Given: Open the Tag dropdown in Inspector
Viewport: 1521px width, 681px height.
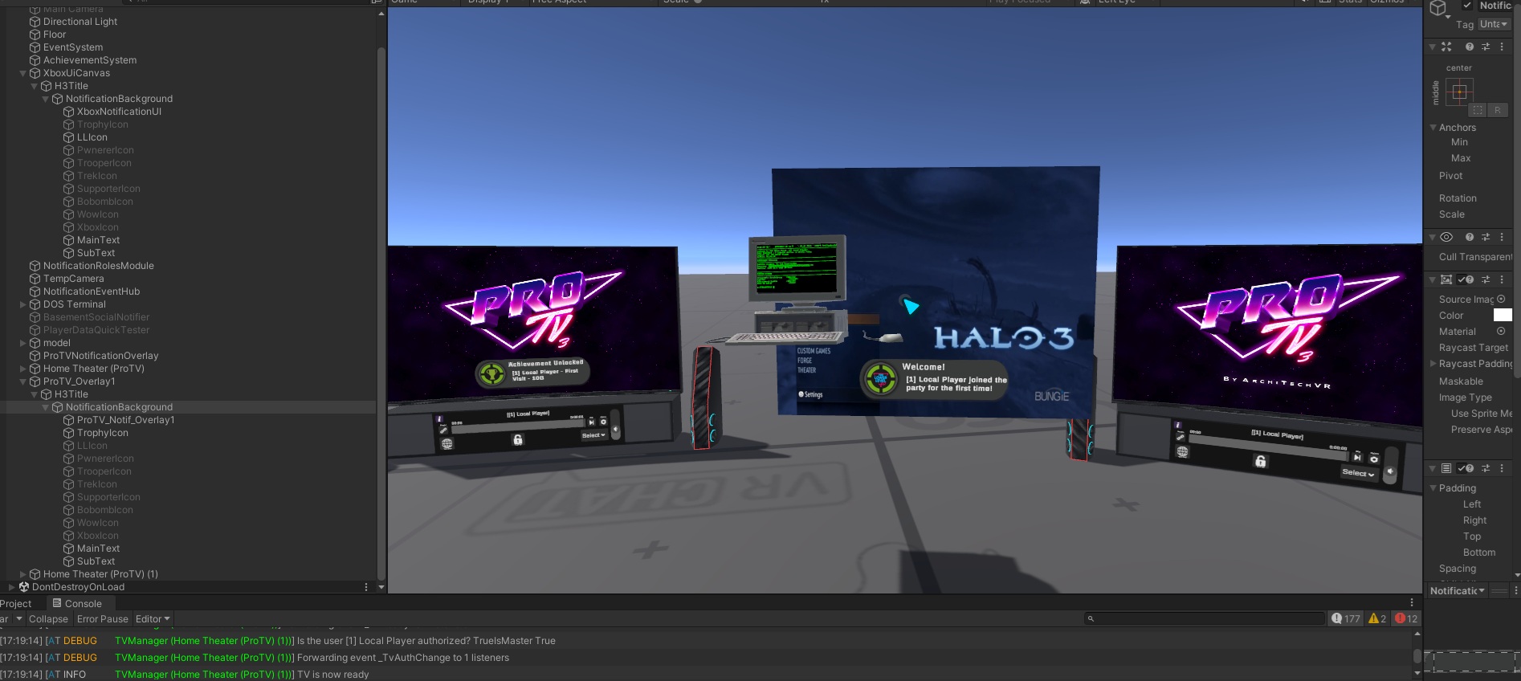Looking at the screenshot, I should click(x=1494, y=24).
